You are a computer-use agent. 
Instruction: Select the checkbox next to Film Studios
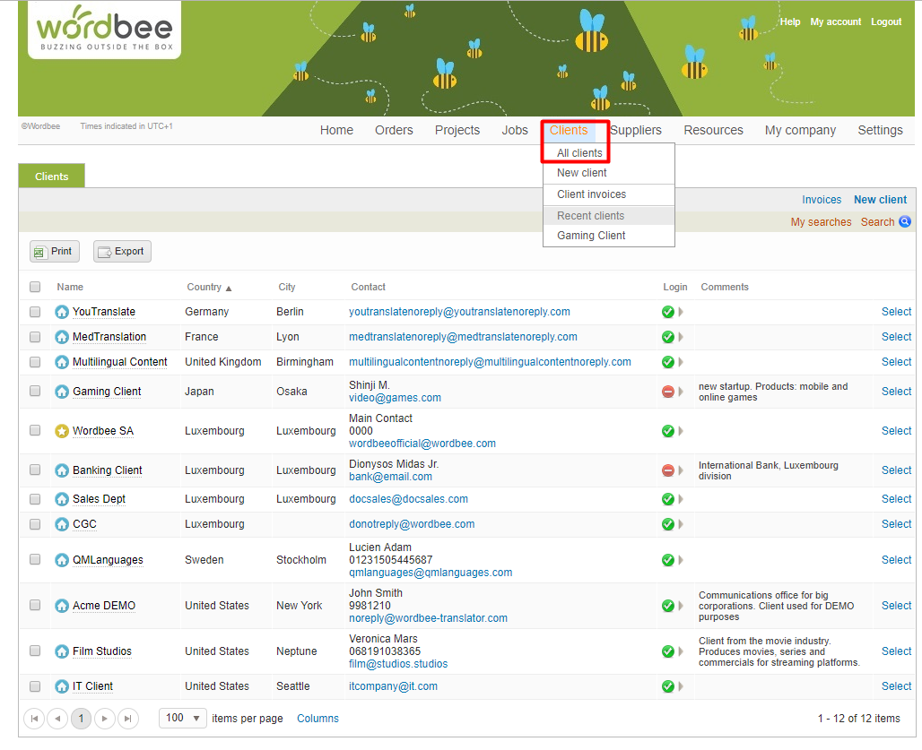click(35, 651)
